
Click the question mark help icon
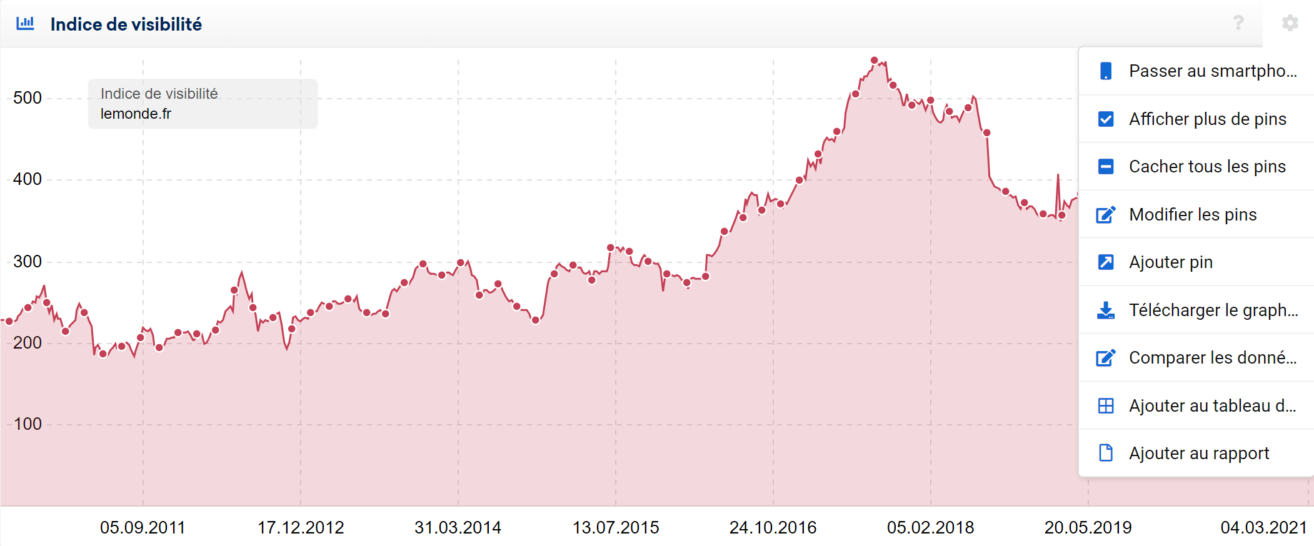[1238, 23]
